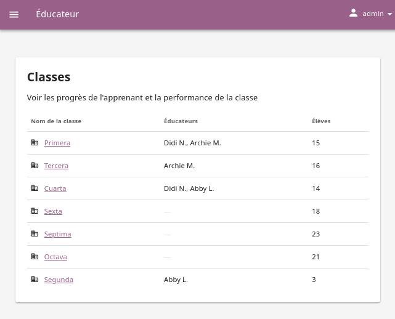Click the 'Classes' heading

pyautogui.click(x=49, y=77)
